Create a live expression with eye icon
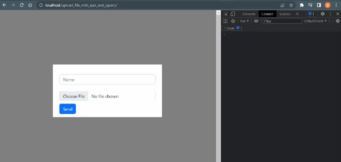Screen dimensions: 341x162 (256, 21)
